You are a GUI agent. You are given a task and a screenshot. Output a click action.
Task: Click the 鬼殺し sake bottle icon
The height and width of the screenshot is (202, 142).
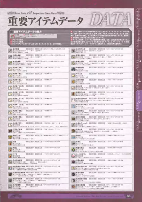10,150
